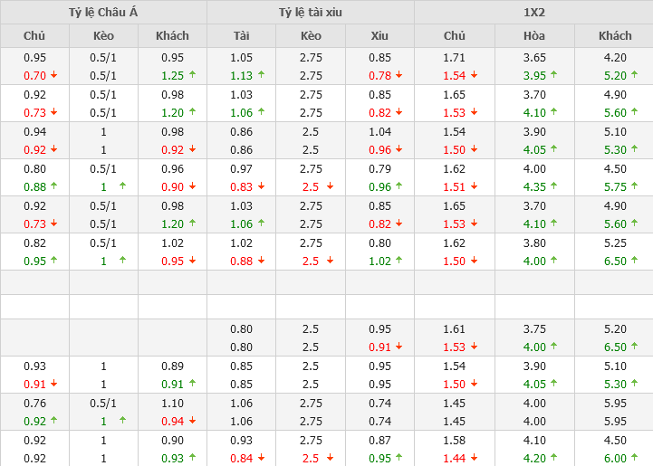Viewport: 653px width, 466px height.
Task: Click the green up arrow beside 1.25
Action: [x=192, y=76]
